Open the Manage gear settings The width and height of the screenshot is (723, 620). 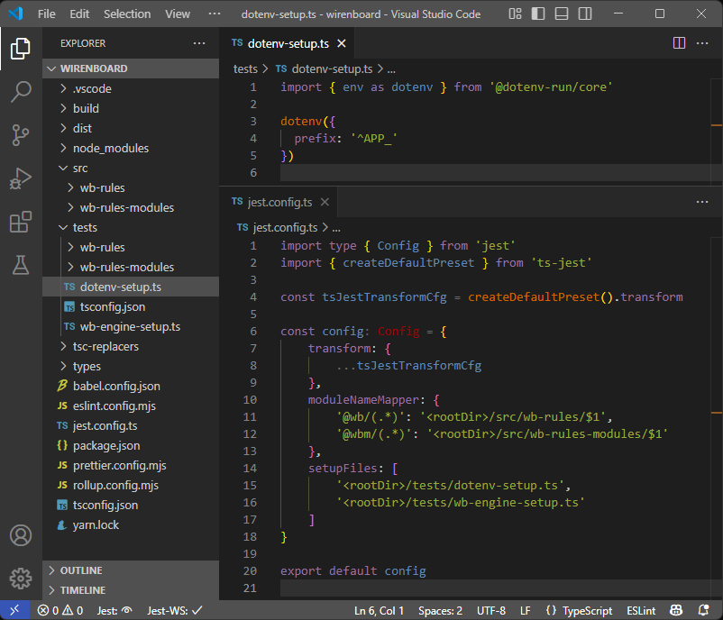[21, 578]
